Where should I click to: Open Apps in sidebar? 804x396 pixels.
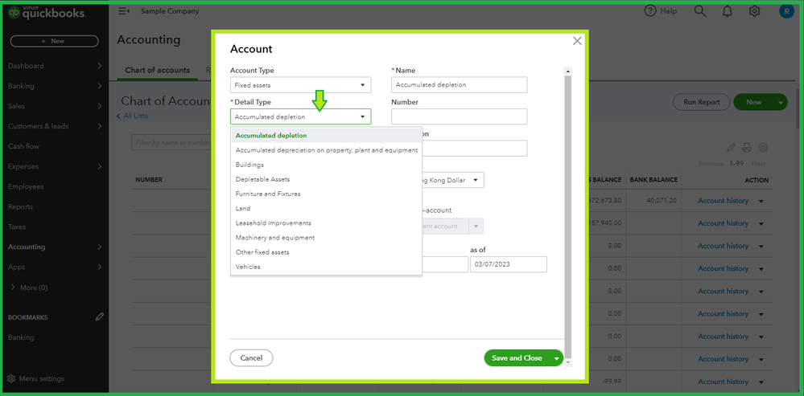coord(55,267)
